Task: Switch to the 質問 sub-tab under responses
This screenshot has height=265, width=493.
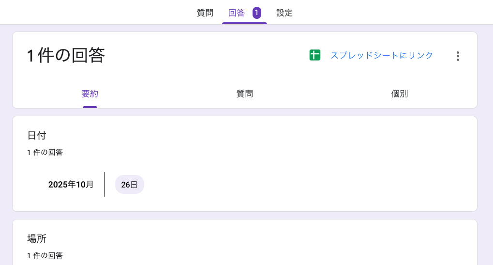Action: click(x=245, y=94)
